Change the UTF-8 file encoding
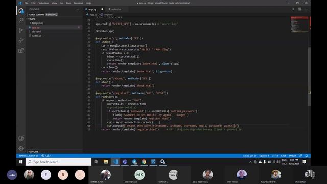Screen dimensions: 327x184 coord(275,156)
